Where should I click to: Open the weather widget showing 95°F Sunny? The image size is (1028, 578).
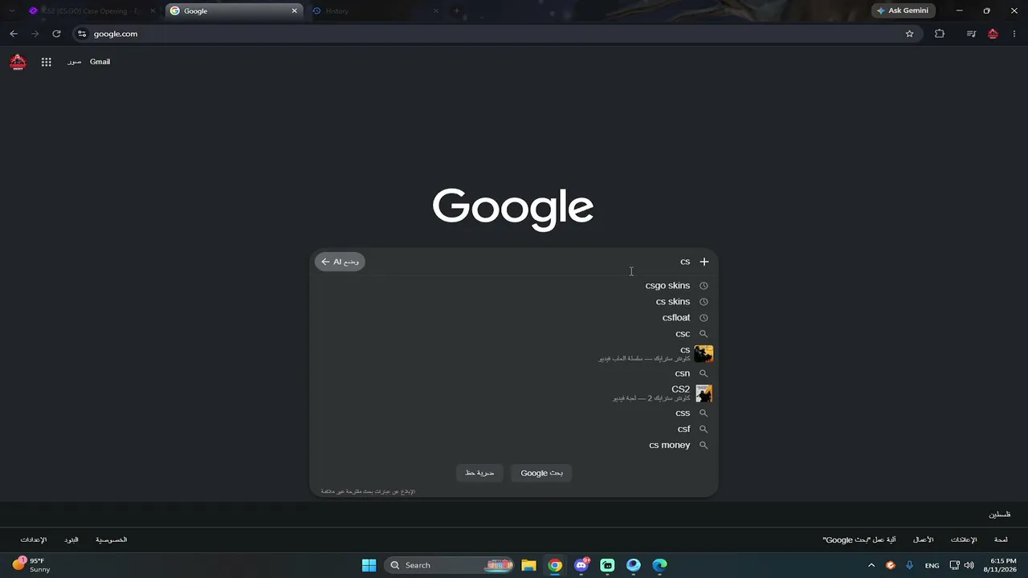click(31, 565)
